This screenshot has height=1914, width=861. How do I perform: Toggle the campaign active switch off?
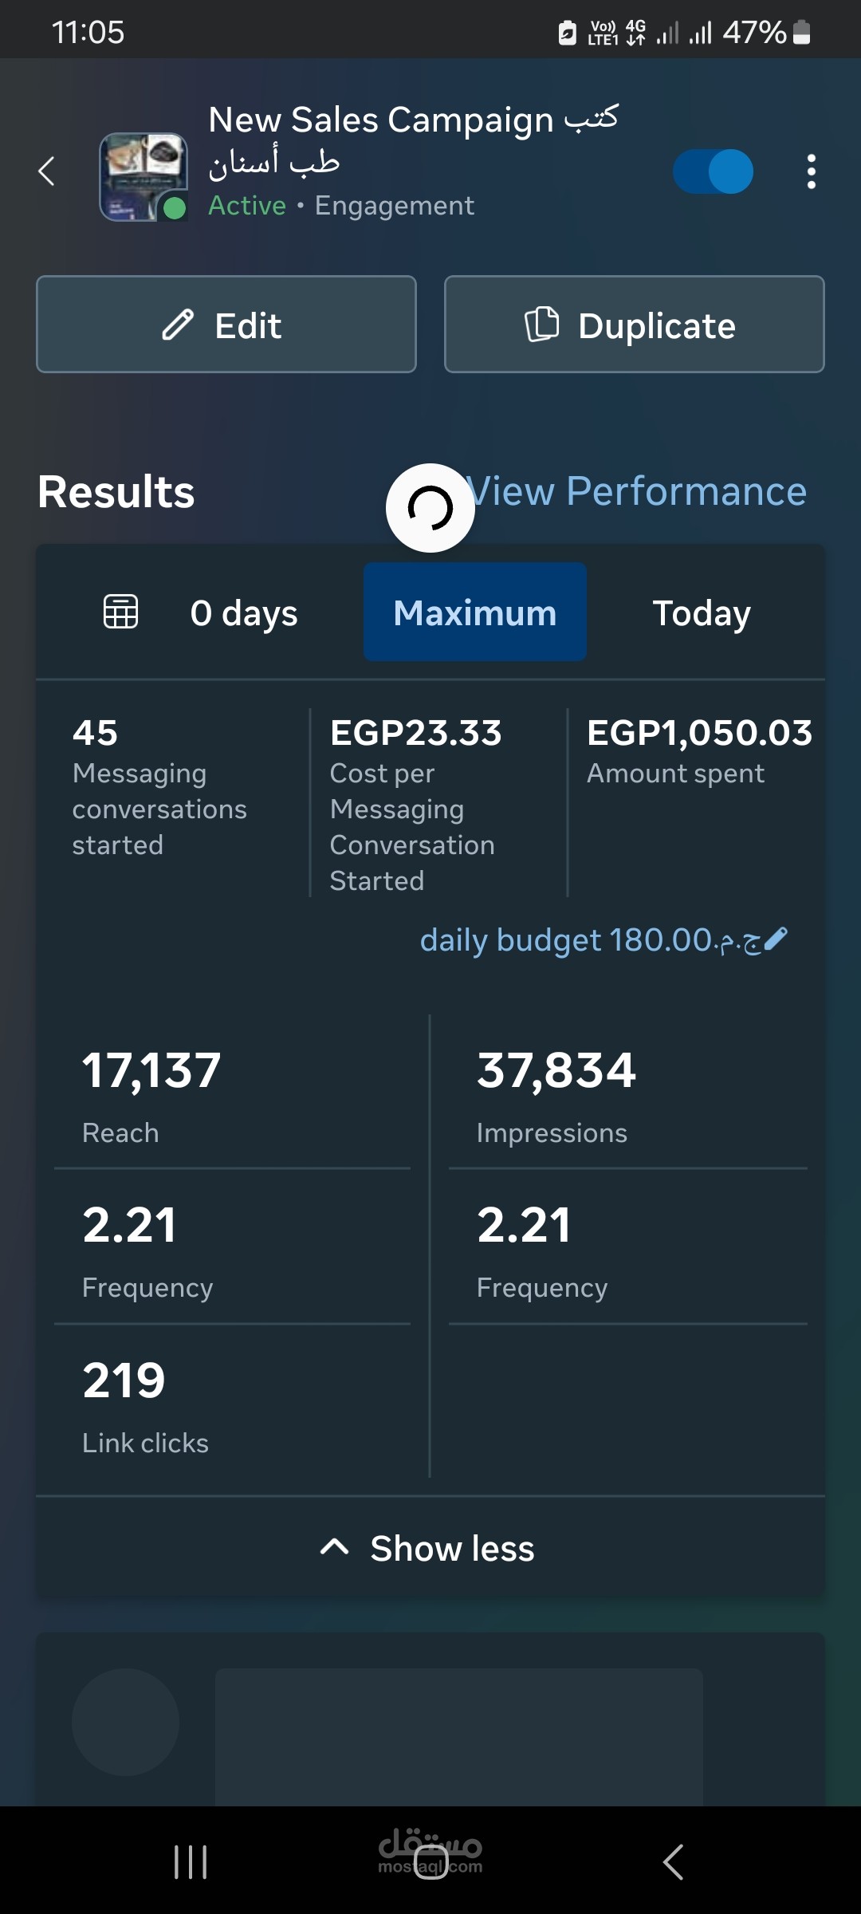[713, 171]
